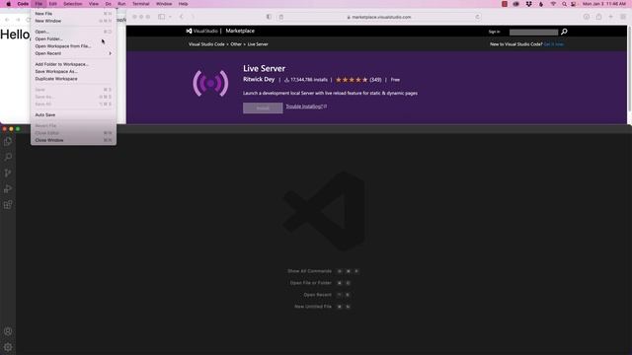Screen dimensions: 632x355
Task: Click the Safari address bar
Action: (379, 17)
